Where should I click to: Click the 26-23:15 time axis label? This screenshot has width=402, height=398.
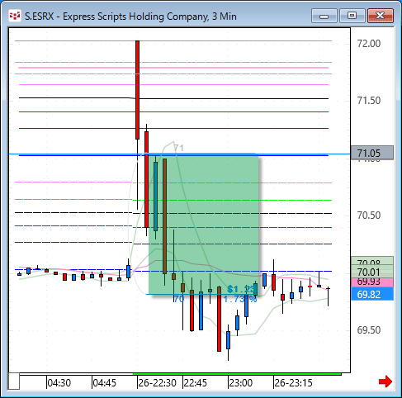tap(293, 383)
